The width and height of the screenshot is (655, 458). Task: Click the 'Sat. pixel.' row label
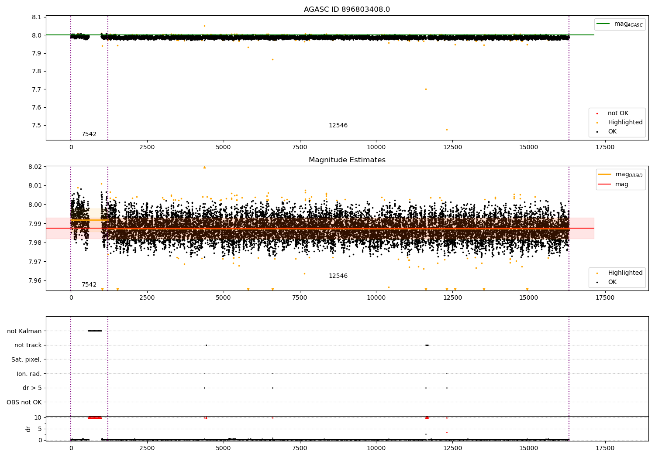click(x=26, y=359)
